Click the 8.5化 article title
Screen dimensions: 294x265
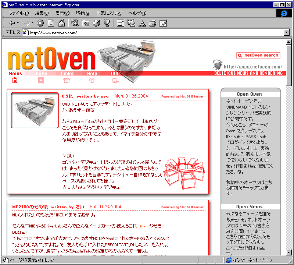pos(68,96)
